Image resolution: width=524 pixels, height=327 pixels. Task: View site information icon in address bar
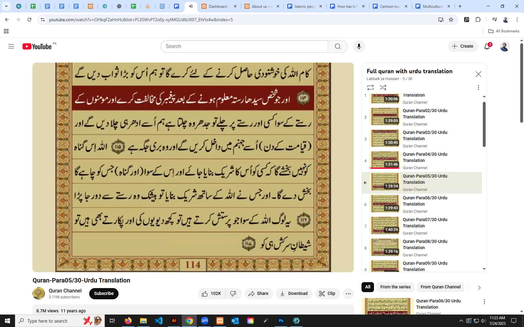point(43,20)
